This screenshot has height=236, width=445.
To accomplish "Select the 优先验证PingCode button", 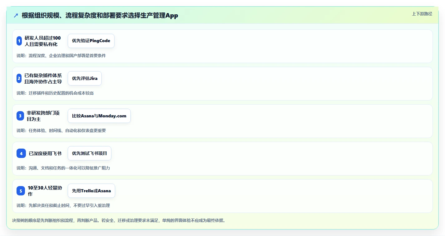I will tap(91, 41).
